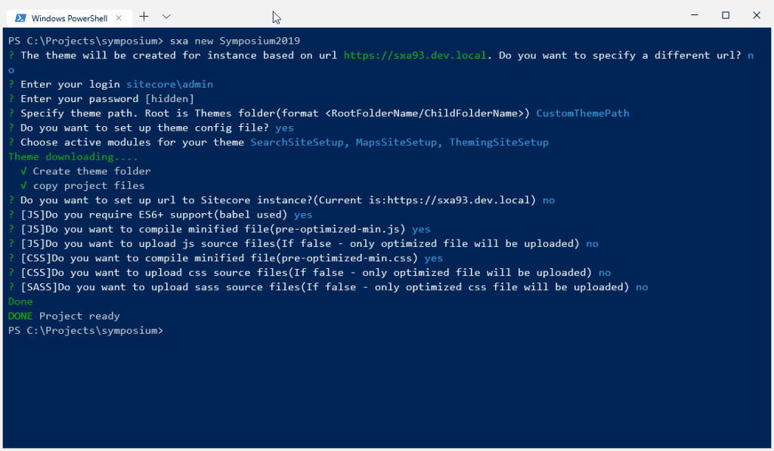The image size is (774, 451).
Task: Maximize the terminal window
Action: [x=726, y=15]
